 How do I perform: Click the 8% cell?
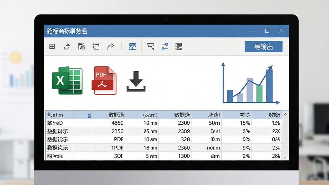pos(237,131)
